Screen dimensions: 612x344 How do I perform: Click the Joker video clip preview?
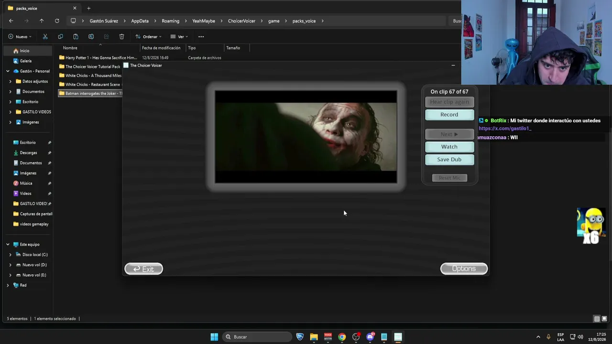[x=306, y=137]
